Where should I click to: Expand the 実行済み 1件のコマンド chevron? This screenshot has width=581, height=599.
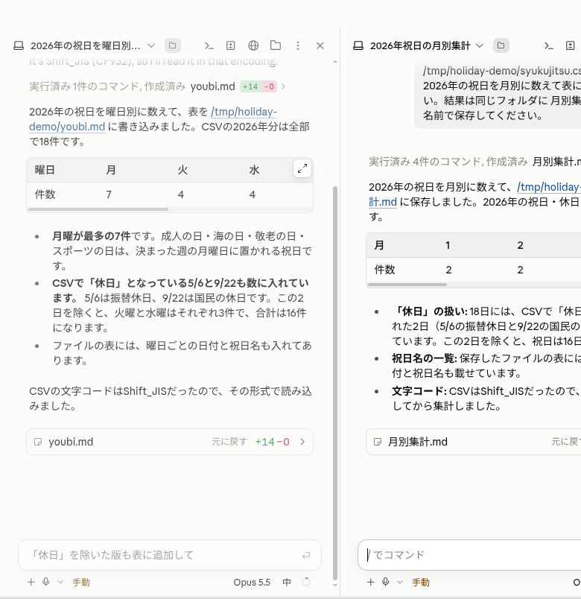(283, 86)
